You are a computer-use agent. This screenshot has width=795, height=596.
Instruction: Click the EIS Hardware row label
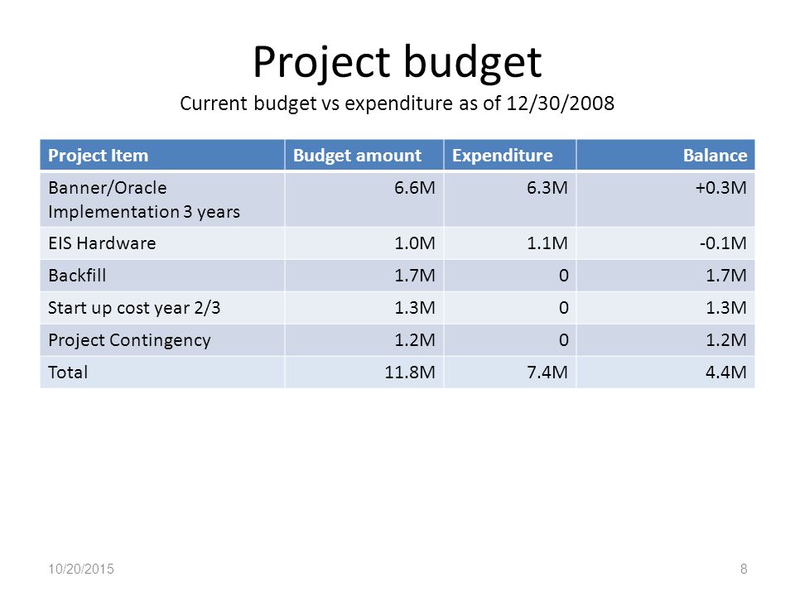[x=102, y=243]
